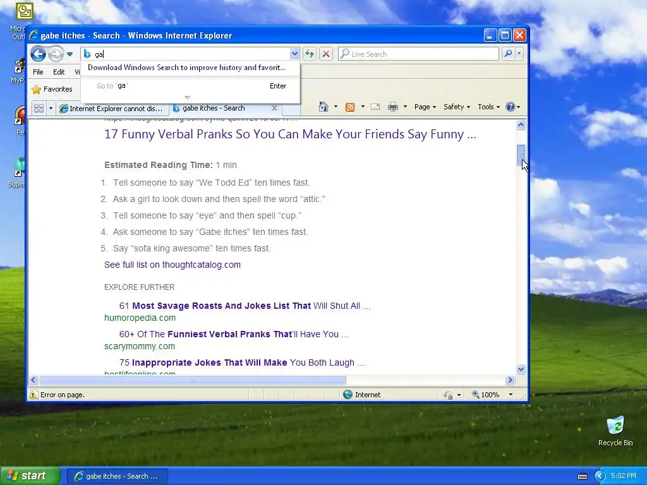Screen dimensions: 647x485
Task: Click the Live Search magnifier button
Action: coord(509,54)
